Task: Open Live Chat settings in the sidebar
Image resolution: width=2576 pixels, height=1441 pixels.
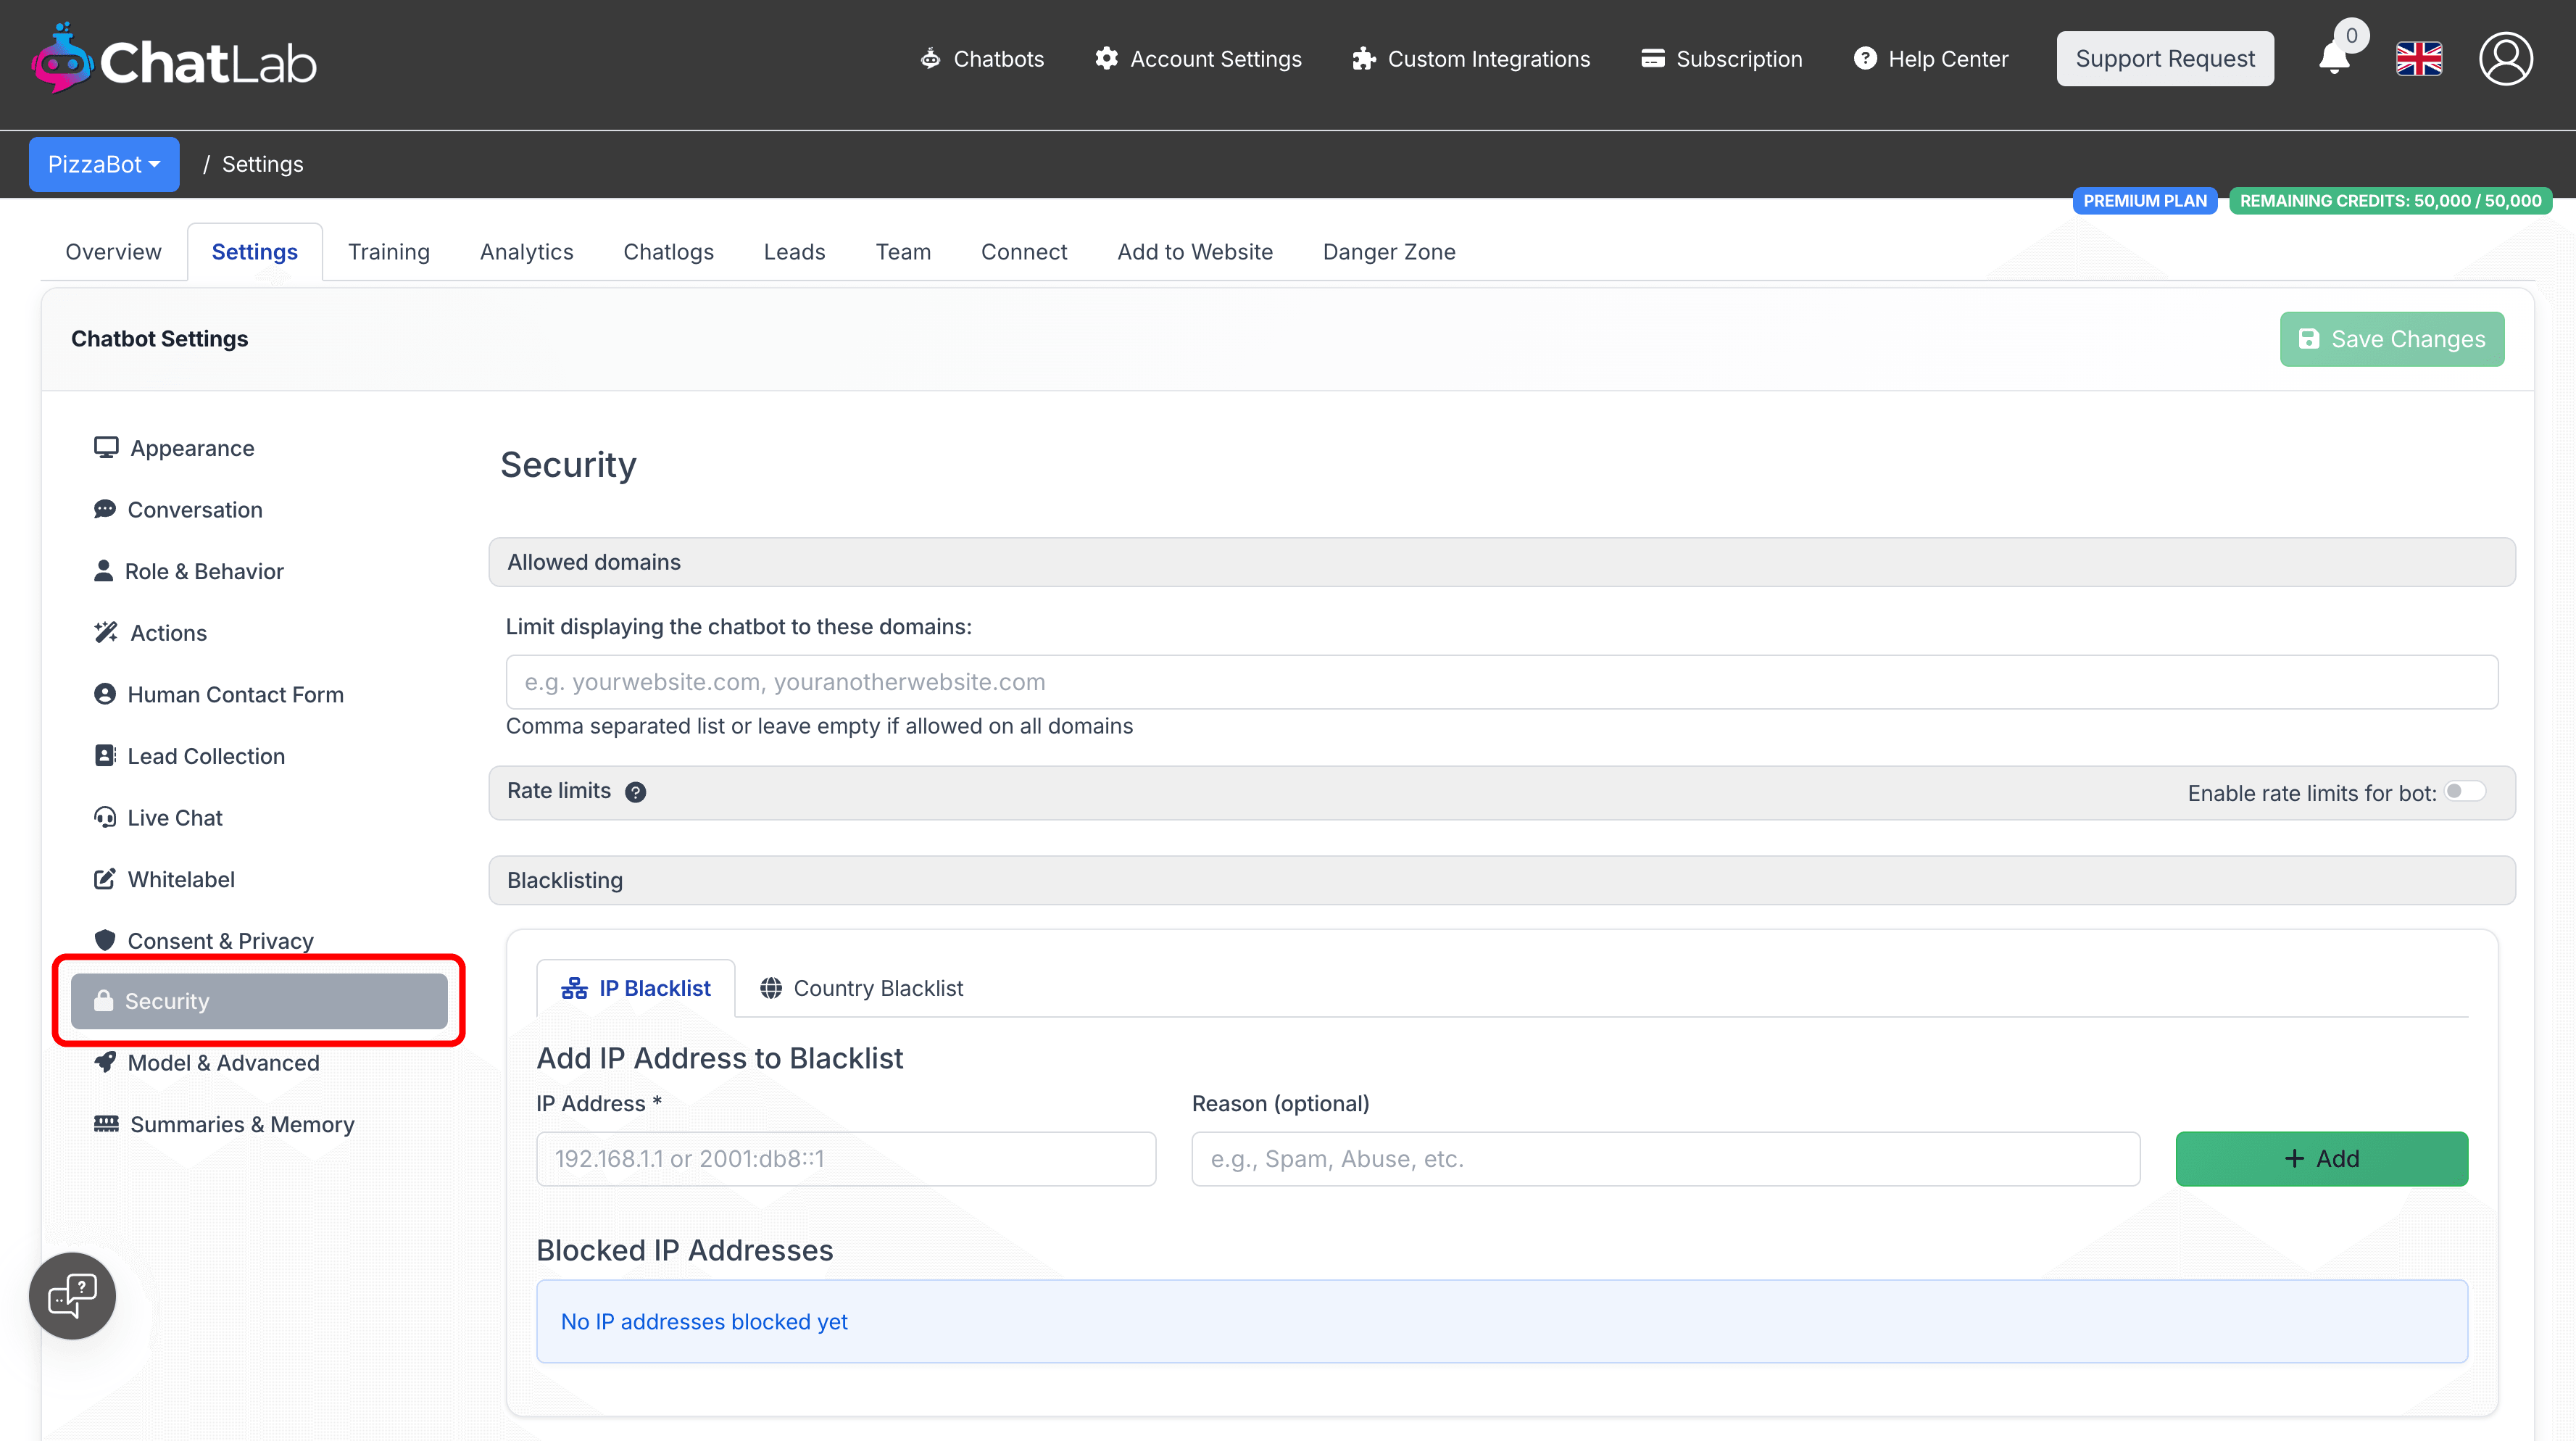Action: [x=174, y=818]
